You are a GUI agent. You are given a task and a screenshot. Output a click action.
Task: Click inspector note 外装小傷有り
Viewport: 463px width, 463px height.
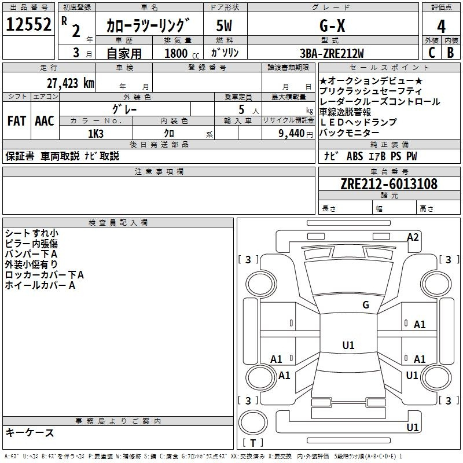[31, 264]
